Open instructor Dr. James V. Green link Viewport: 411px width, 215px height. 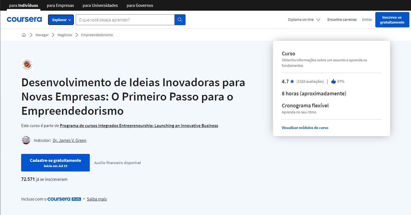[x=69, y=141]
